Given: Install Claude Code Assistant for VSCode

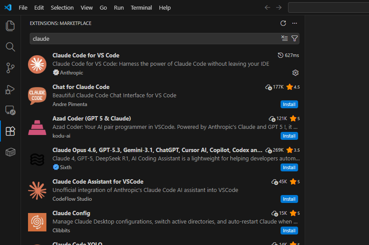Looking at the screenshot, I should pos(289,199).
